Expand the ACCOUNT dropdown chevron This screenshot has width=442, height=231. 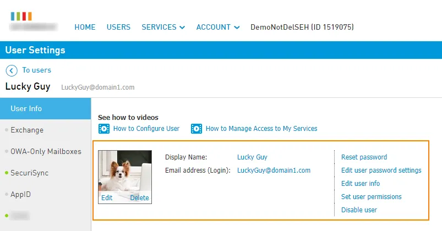click(x=237, y=28)
